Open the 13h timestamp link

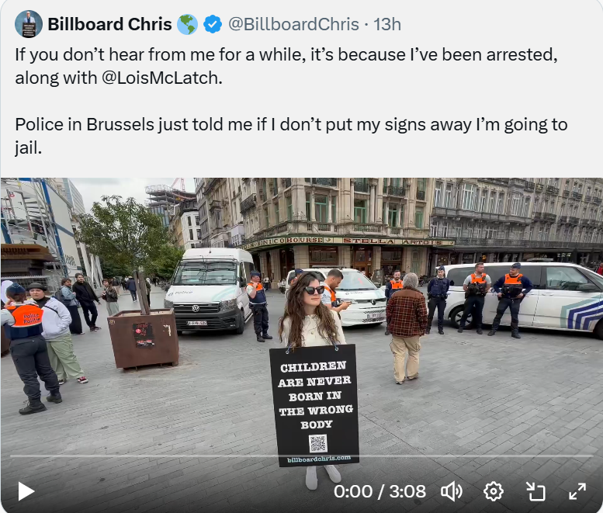tap(387, 24)
